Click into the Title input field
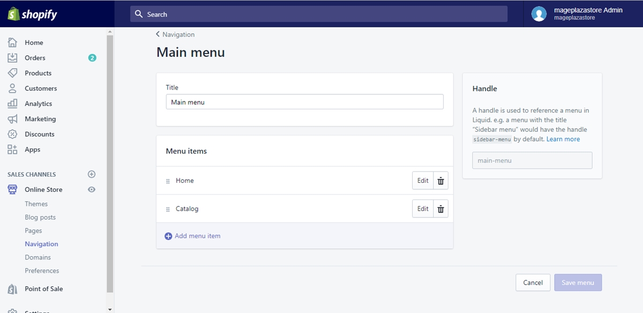Screen dimensions: 643x313 tap(305, 102)
